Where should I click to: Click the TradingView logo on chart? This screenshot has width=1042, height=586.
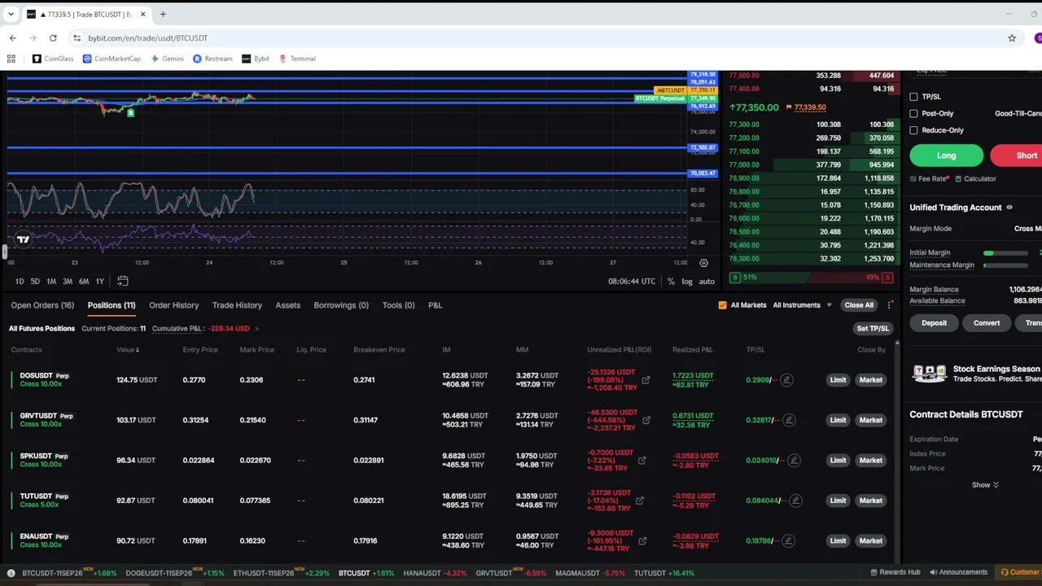[x=23, y=239]
